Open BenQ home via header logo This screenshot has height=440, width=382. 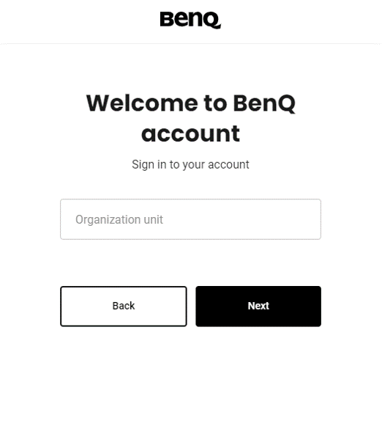(190, 20)
